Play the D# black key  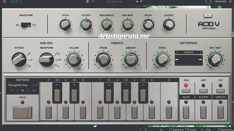74,95
